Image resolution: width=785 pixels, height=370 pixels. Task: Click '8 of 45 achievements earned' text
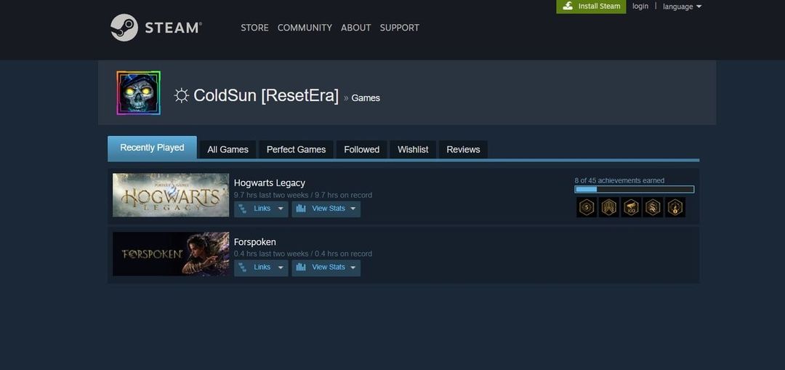click(619, 180)
